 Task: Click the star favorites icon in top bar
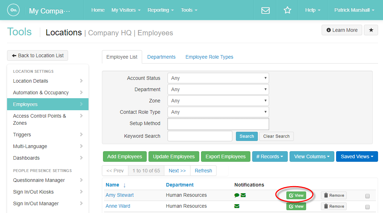[287, 10]
